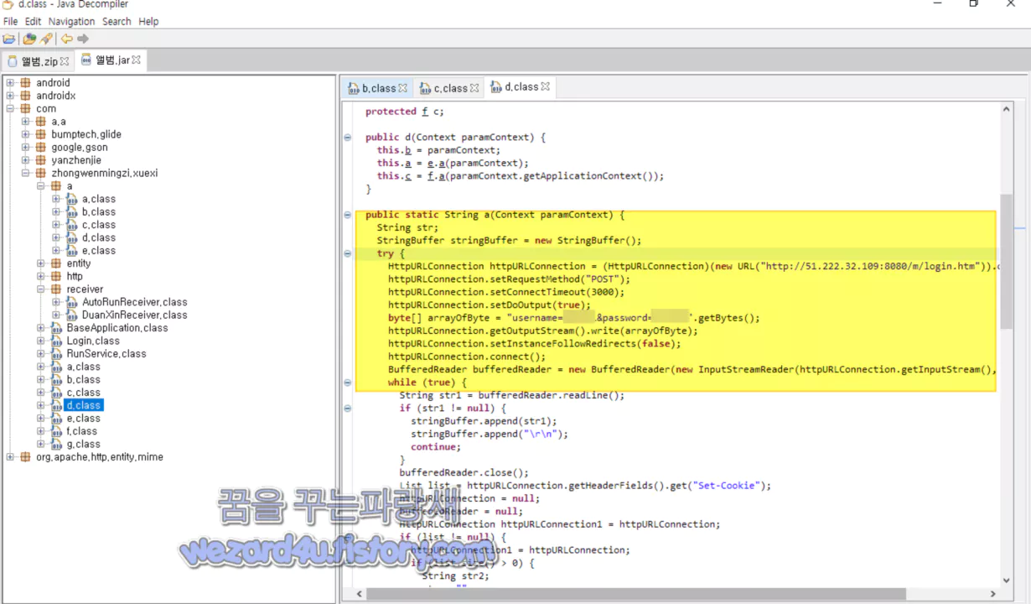Image resolution: width=1031 pixels, height=604 pixels.
Task: Click the class file icon of RunService.class
Action: click(x=56, y=354)
